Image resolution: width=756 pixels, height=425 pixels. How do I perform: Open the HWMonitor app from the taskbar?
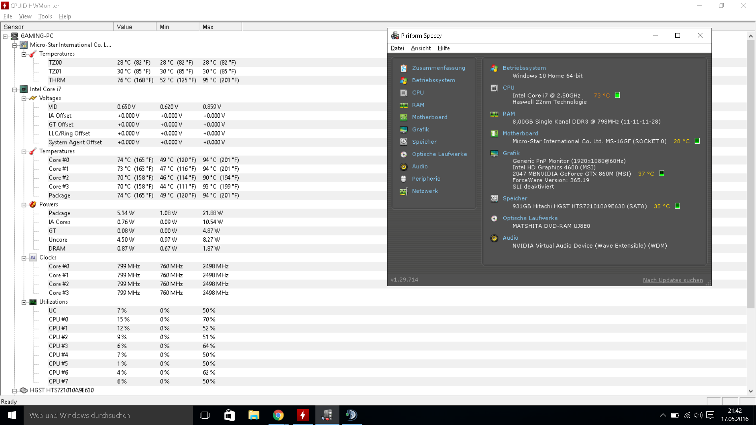click(302, 415)
